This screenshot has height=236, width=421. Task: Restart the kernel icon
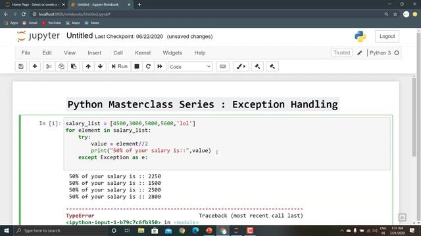coord(148,66)
